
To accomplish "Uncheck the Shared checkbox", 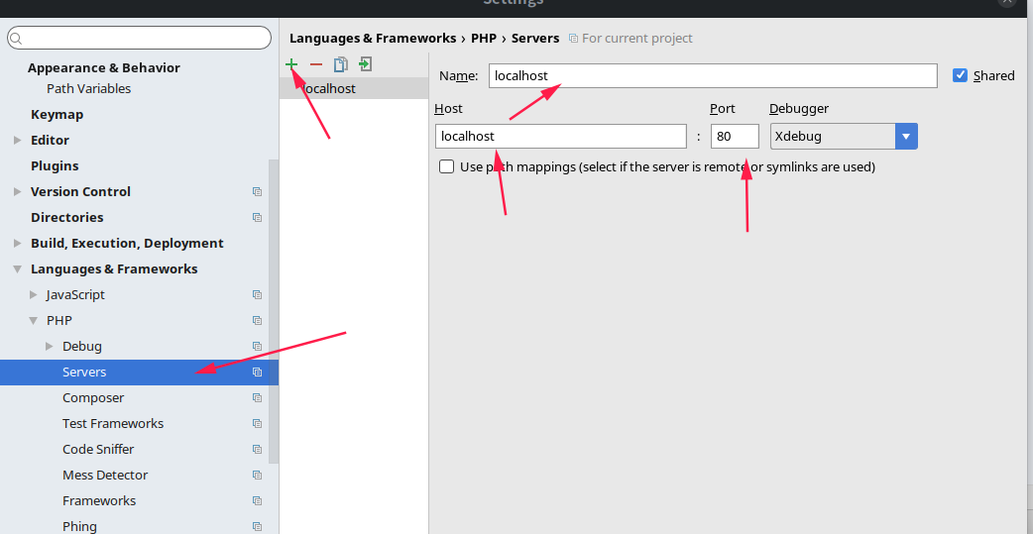I will pyautogui.click(x=960, y=75).
